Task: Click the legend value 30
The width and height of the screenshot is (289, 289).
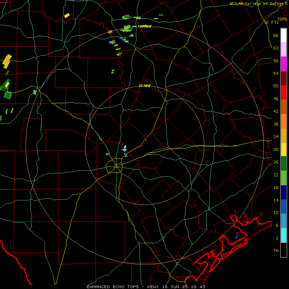Action: 276,149
